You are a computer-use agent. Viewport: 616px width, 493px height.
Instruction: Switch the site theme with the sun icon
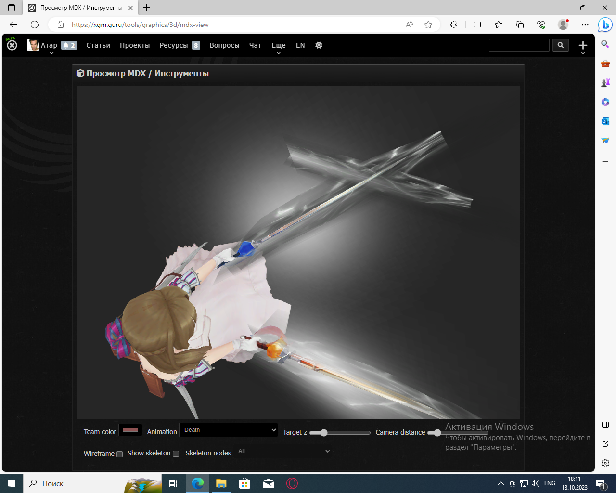(319, 45)
